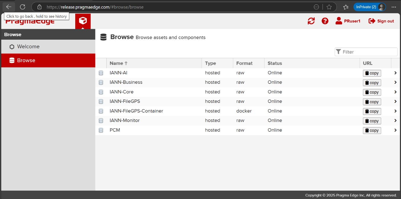Click the PRuser1 user profile icon
The height and width of the screenshot is (199, 401).
coord(339,21)
